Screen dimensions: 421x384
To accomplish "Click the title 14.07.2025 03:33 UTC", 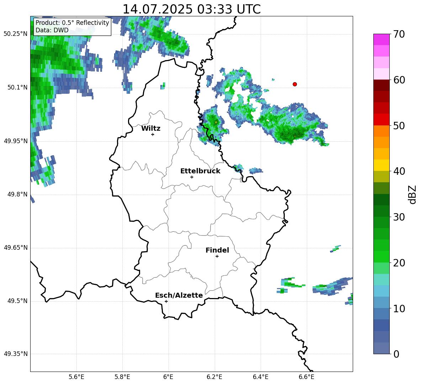I will (x=192, y=9).
